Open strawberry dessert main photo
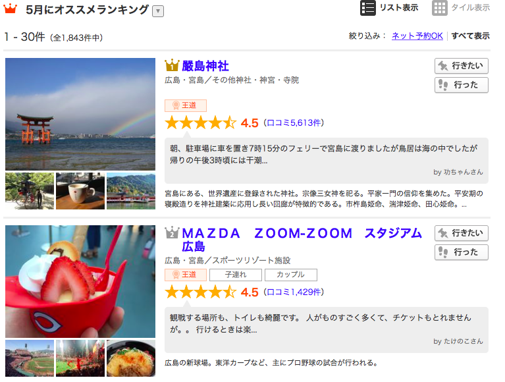The height and width of the screenshot is (382, 505). (80, 281)
